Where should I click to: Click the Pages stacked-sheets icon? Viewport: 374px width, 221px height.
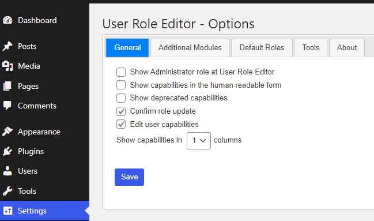click(7, 86)
